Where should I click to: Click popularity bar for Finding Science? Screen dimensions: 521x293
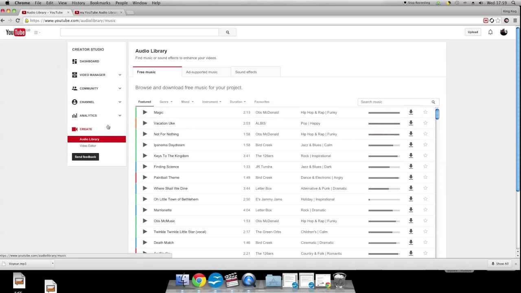384,167
